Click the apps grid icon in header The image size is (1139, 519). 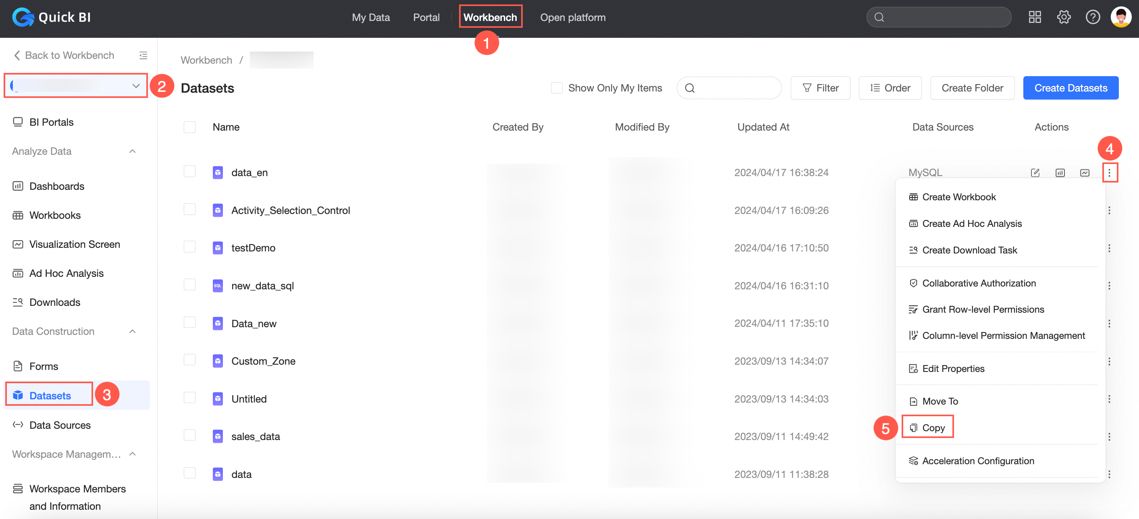pos(1035,17)
